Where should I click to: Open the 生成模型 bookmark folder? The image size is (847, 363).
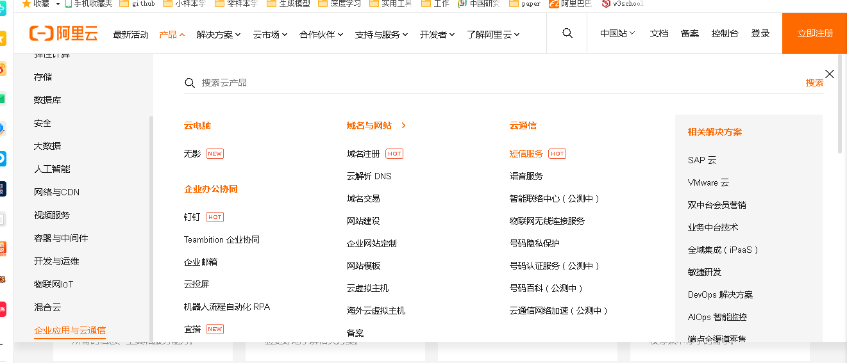coord(288,3)
